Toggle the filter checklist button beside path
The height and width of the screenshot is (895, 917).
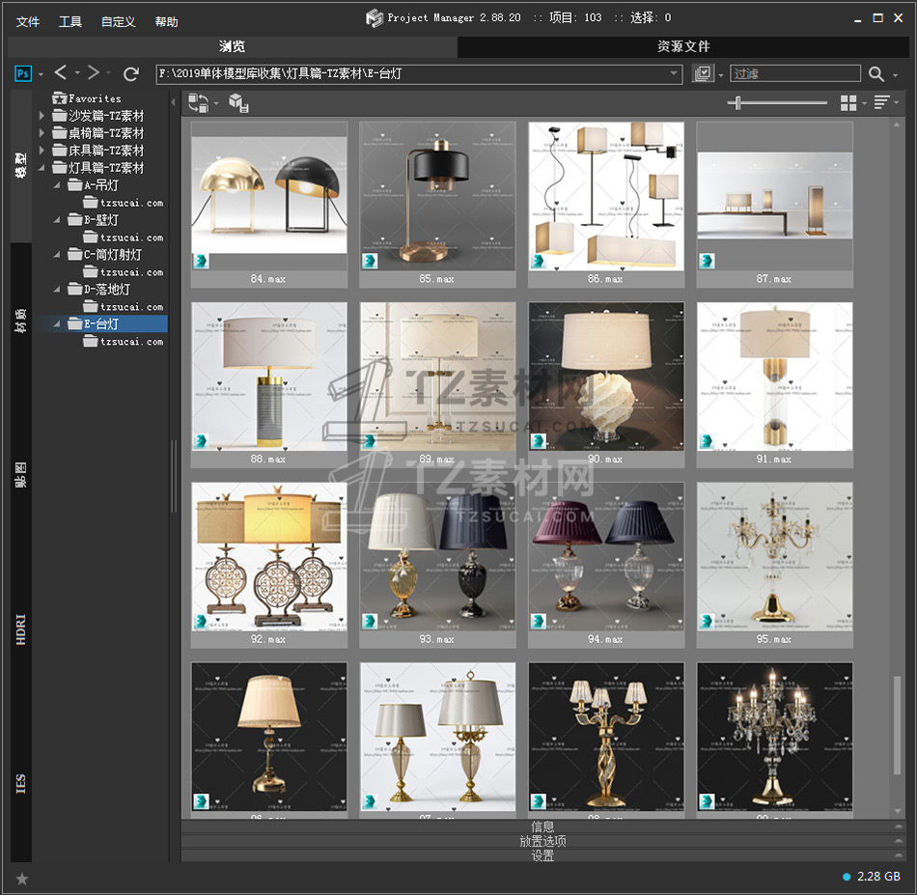tap(703, 74)
